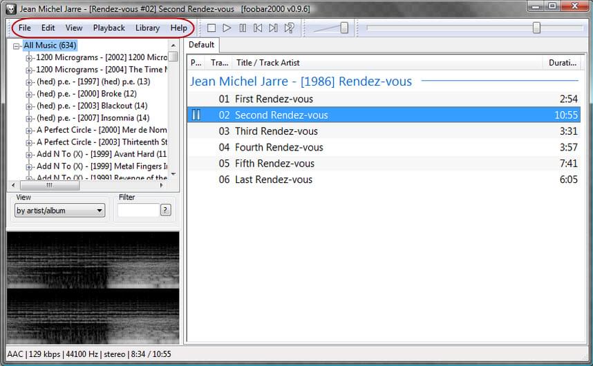Open the Library menu

click(x=147, y=28)
